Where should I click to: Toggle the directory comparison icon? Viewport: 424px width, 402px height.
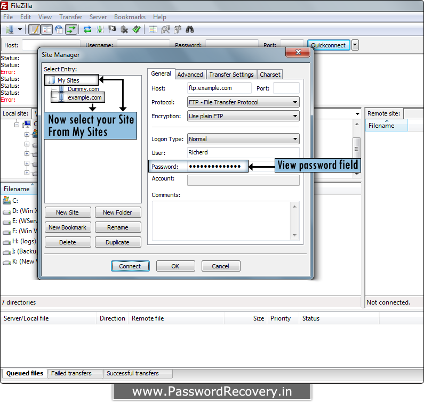[165, 29]
